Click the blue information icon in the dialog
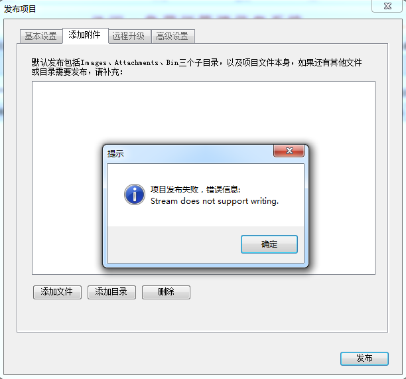Viewport: 406px width, 379px height. 135,194
